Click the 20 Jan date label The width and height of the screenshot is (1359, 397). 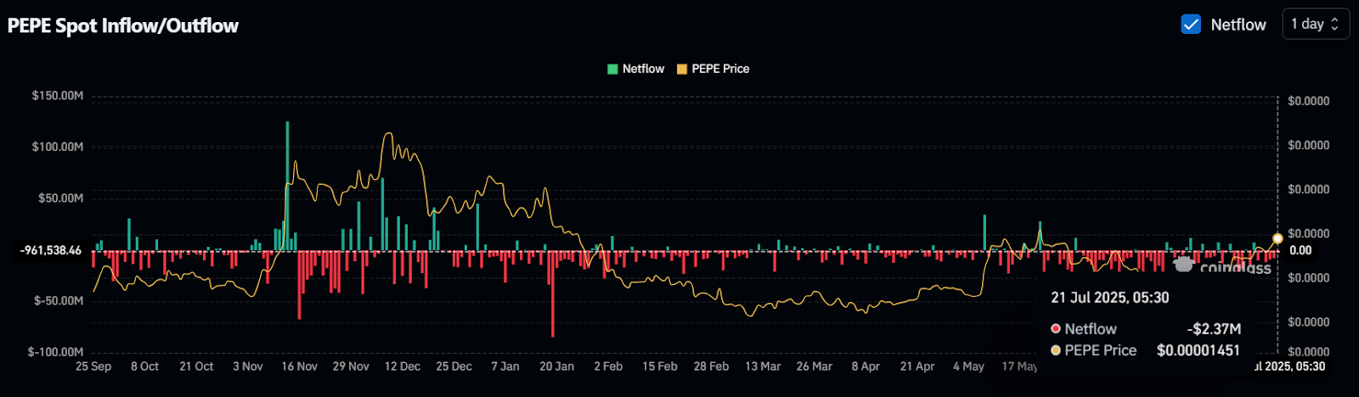coord(557,366)
